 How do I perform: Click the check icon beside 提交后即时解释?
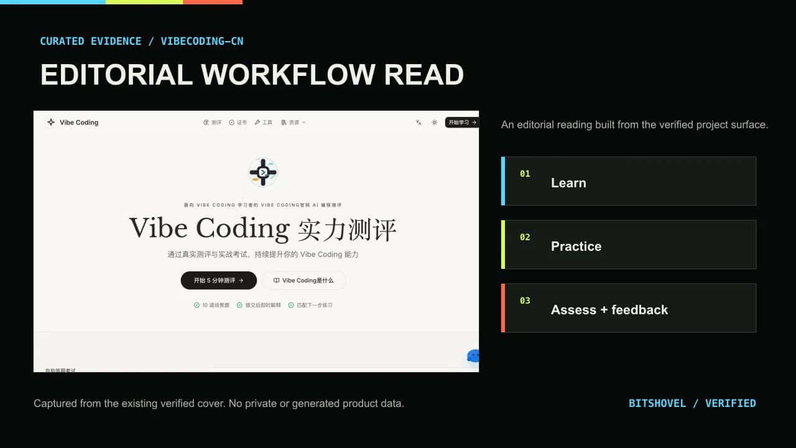(x=239, y=306)
